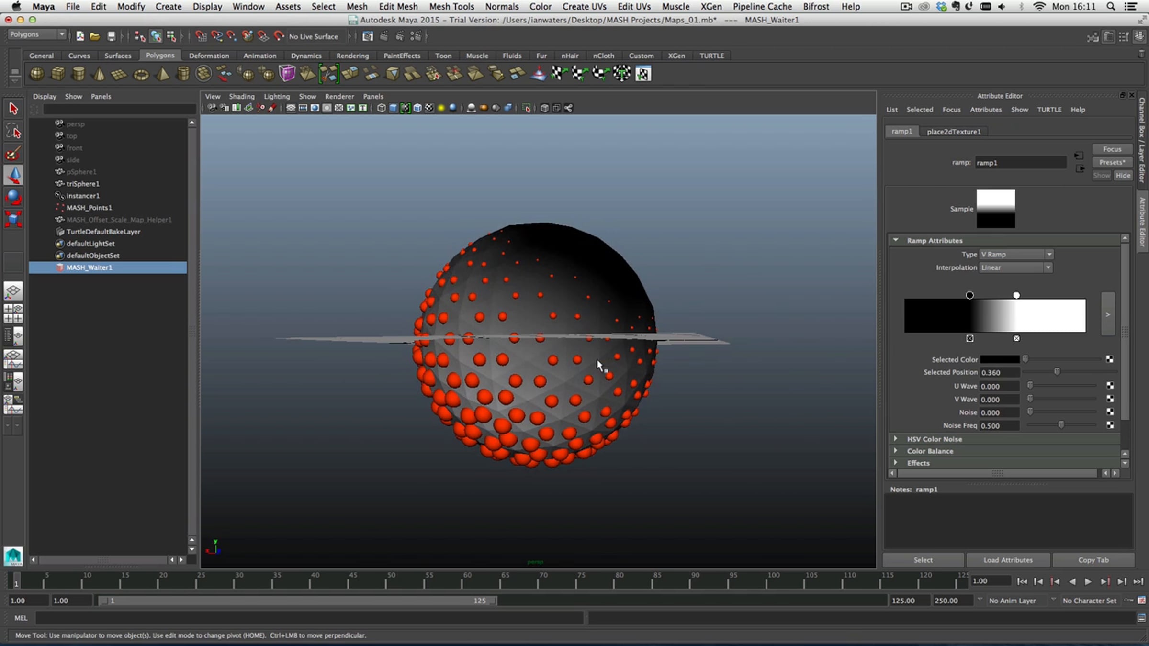1149x646 pixels.
Task: Open the Interpolation dropdown
Action: (1016, 267)
